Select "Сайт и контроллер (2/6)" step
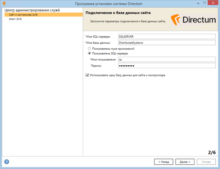Screen dimensions: 220x169 pos(43,15)
